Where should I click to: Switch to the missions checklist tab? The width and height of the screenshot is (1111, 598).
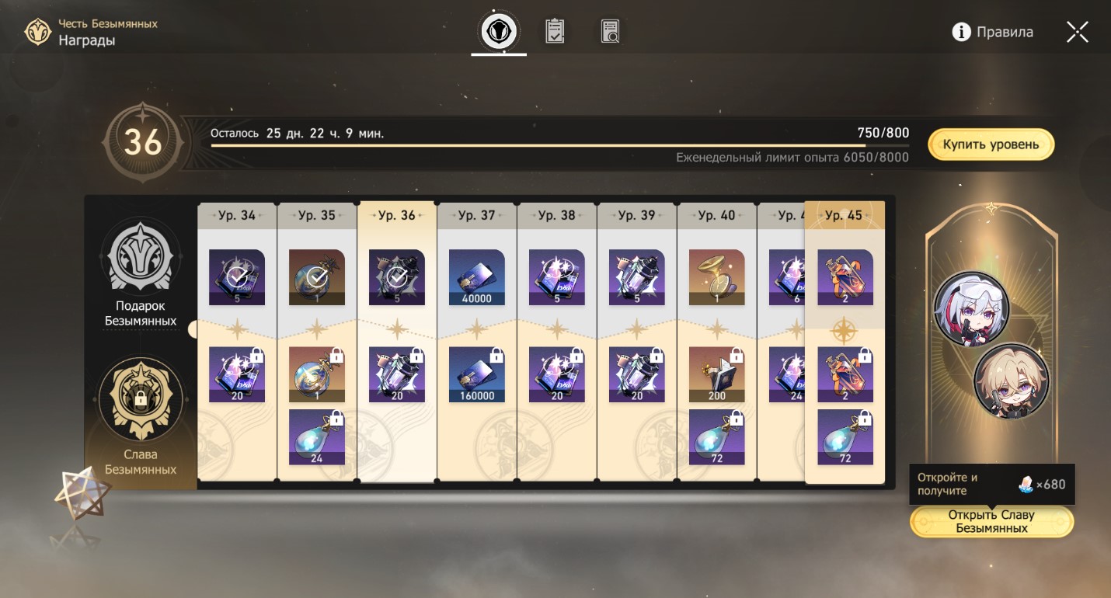point(555,32)
